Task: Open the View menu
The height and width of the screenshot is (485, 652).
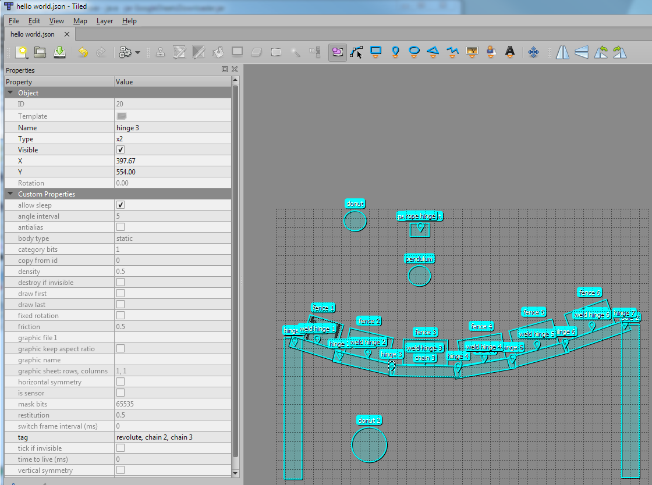Action: [56, 21]
